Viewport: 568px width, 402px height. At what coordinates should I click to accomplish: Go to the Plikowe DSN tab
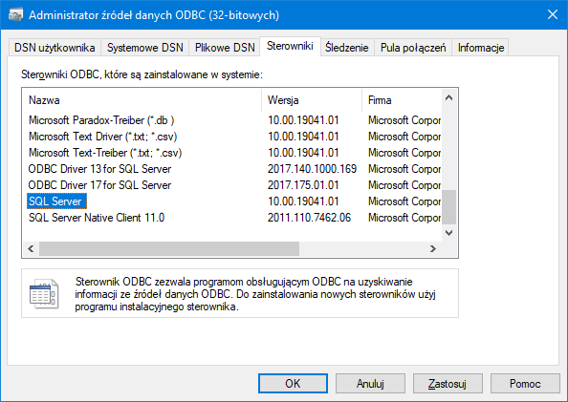[x=225, y=48]
